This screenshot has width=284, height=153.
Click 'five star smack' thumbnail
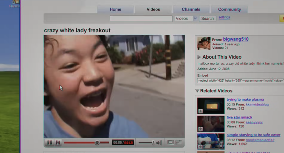pyautogui.click(x=211, y=124)
